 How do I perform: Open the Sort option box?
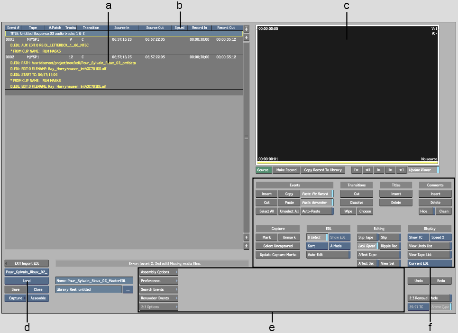[x=317, y=246]
